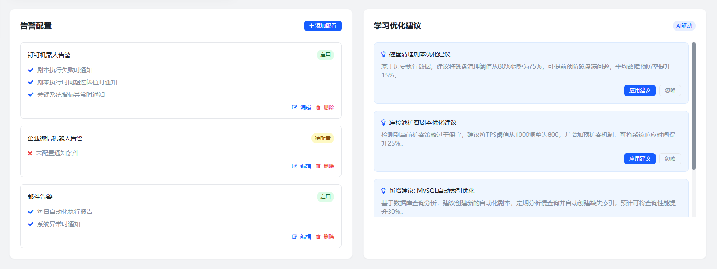Click red cross beside 未配置通知条件
This screenshot has width=717, height=269.
(x=30, y=153)
